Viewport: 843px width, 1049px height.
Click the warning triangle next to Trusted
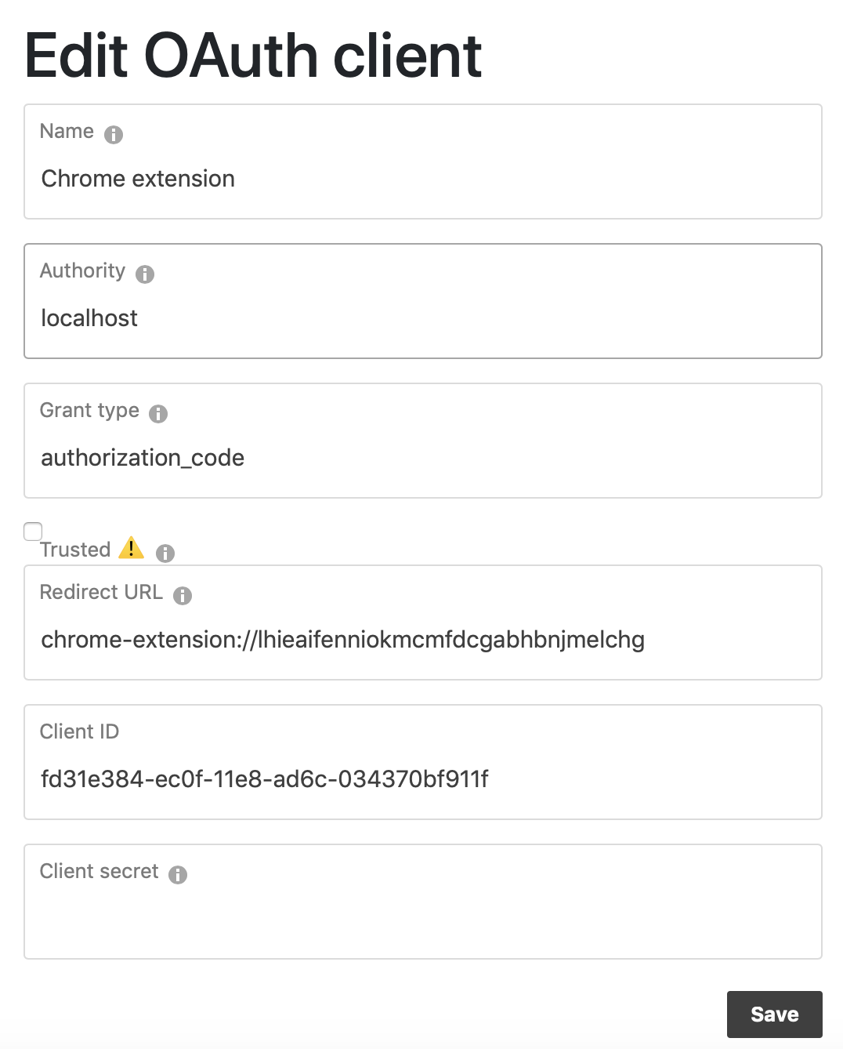point(132,549)
